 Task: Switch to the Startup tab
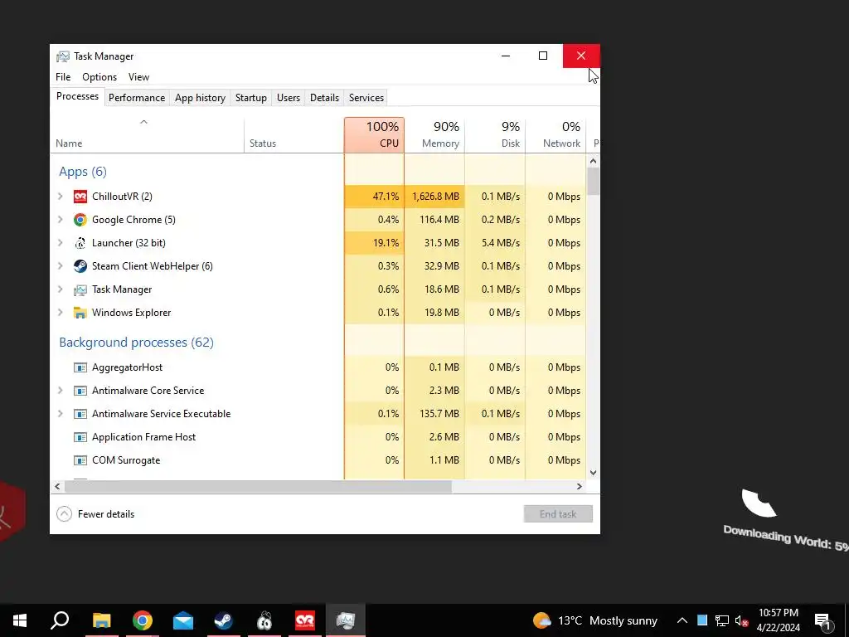pos(250,98)
